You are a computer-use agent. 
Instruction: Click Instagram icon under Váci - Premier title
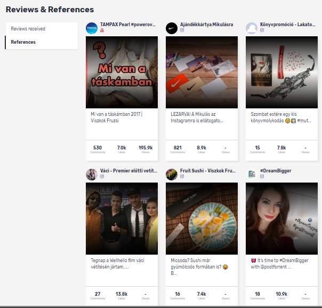(102, 176)
